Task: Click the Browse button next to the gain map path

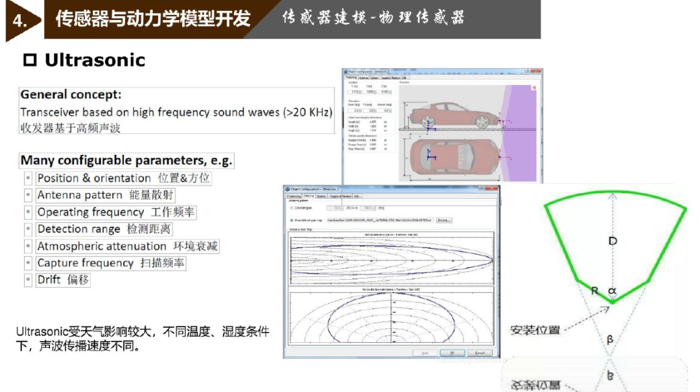Action: click(x=444, y=220)
